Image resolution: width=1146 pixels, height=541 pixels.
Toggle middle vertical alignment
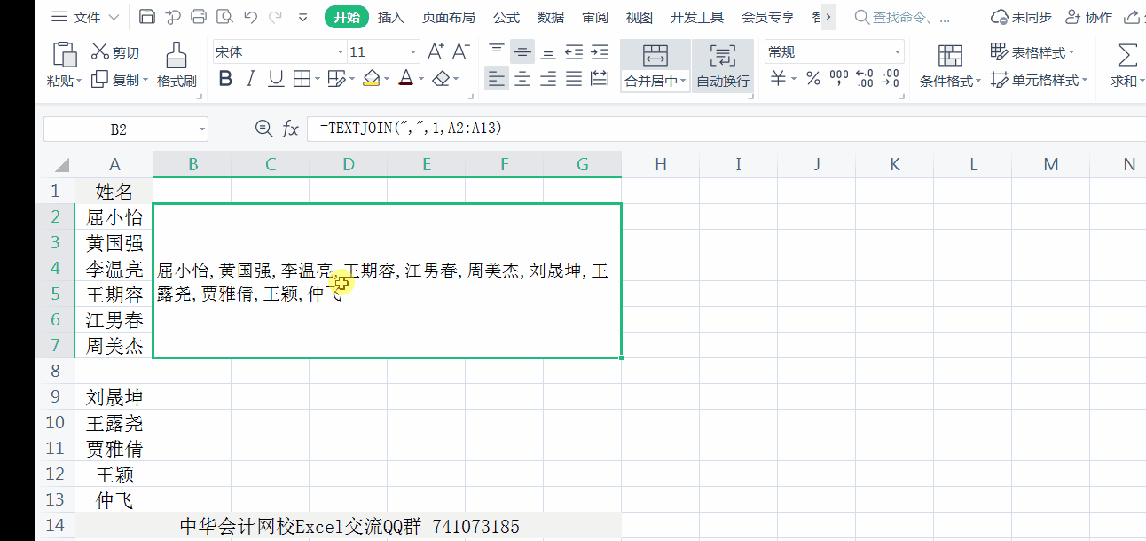pos(522,52)
